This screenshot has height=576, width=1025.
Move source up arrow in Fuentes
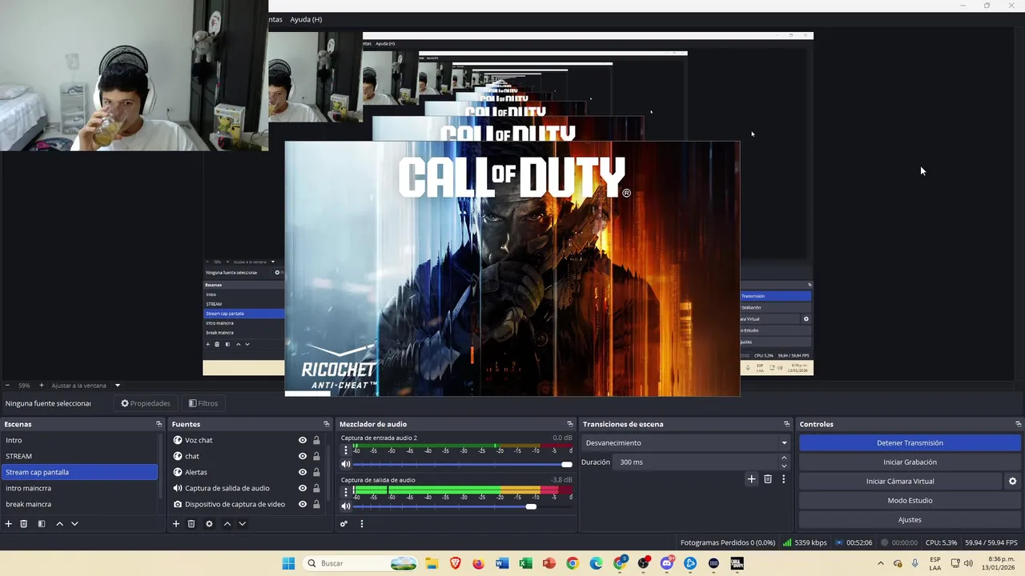click(x=227, y=524)
